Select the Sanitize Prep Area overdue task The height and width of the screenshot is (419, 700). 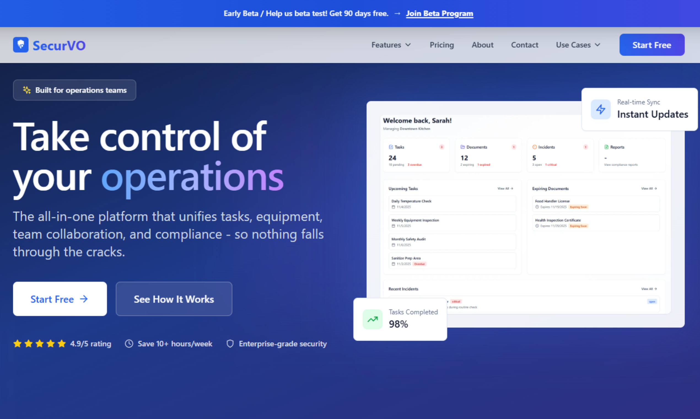tap(452, 260)
